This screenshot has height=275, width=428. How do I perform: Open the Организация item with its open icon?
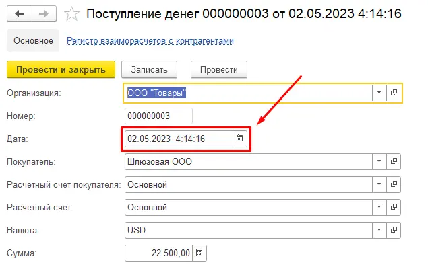[x=394, y=93]
